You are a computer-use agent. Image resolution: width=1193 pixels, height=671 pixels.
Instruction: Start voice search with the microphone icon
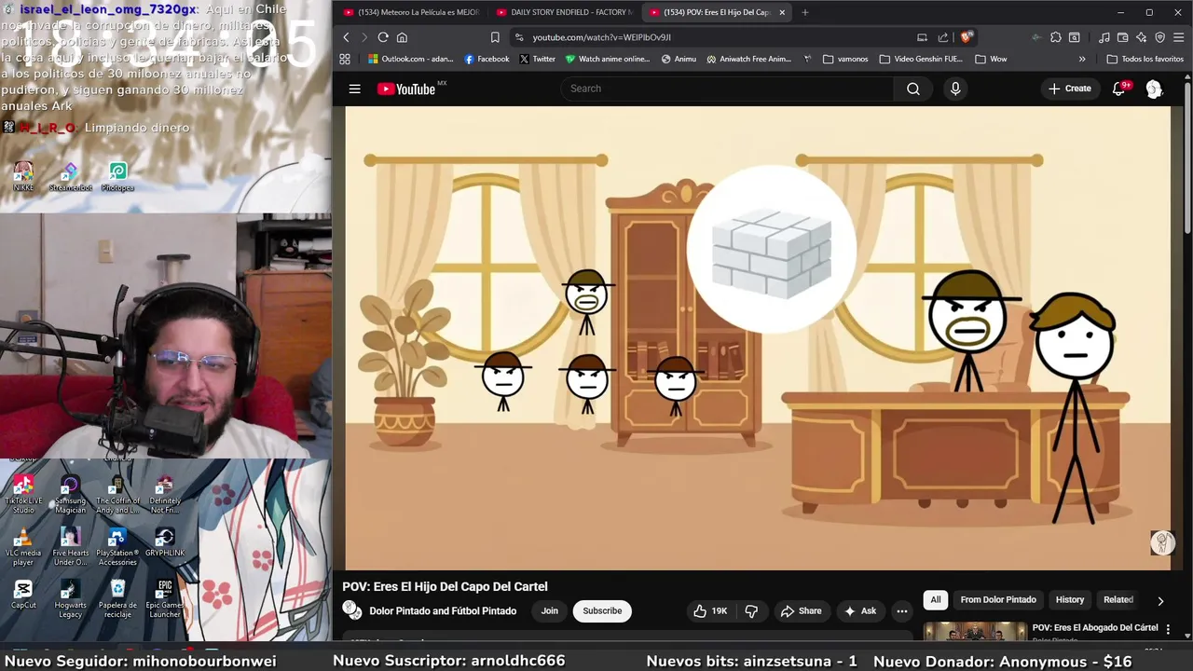[954, 89]
